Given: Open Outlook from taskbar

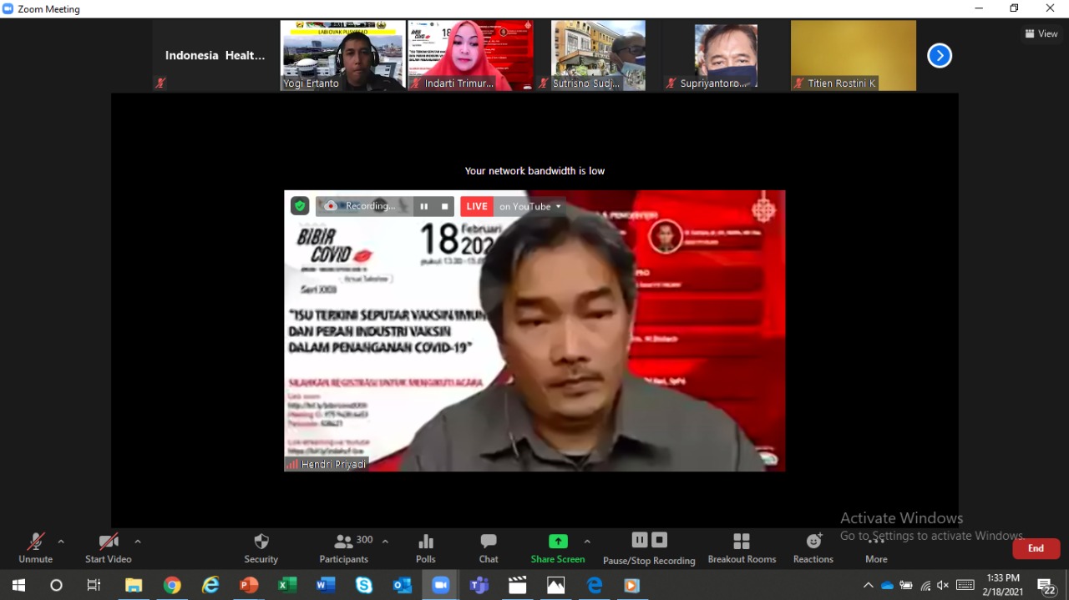Looking at the screenshot, I should (x=403, y=585).
